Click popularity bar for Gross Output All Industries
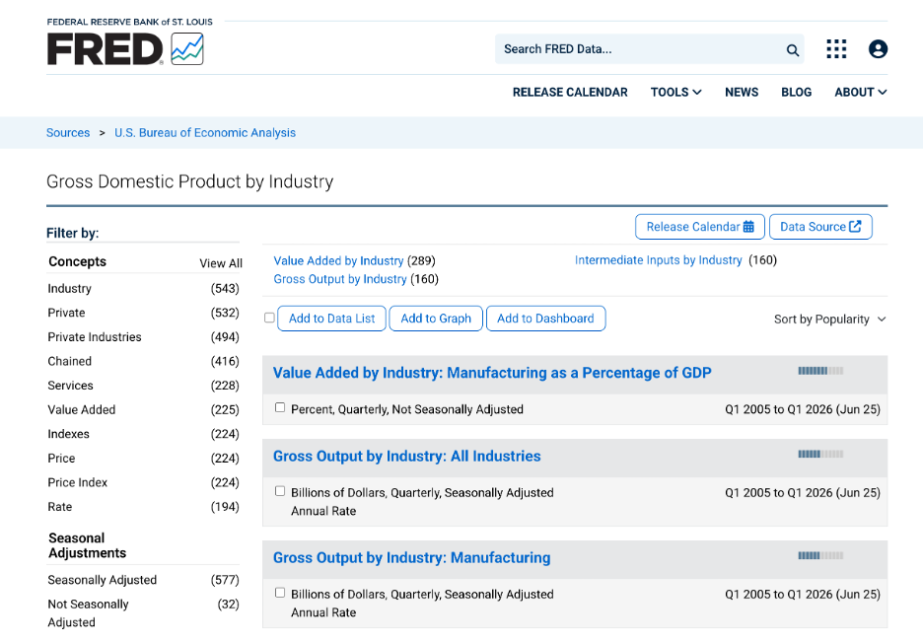This screenshot has height=643, width=923. point(820,454)
